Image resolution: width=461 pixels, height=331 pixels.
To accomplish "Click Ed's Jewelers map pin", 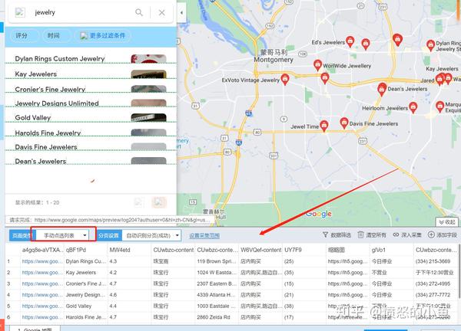I will [x=350, y=41].
